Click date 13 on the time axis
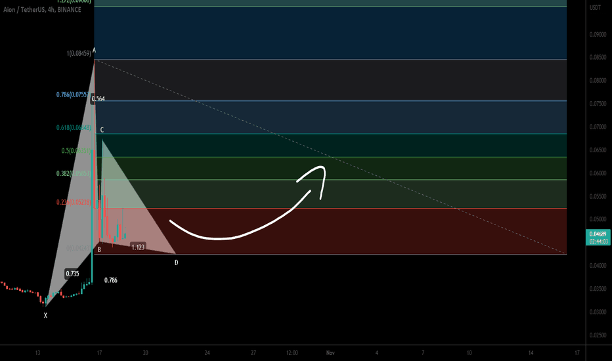This screenshot has width=612, height=361. coord(37,353)
